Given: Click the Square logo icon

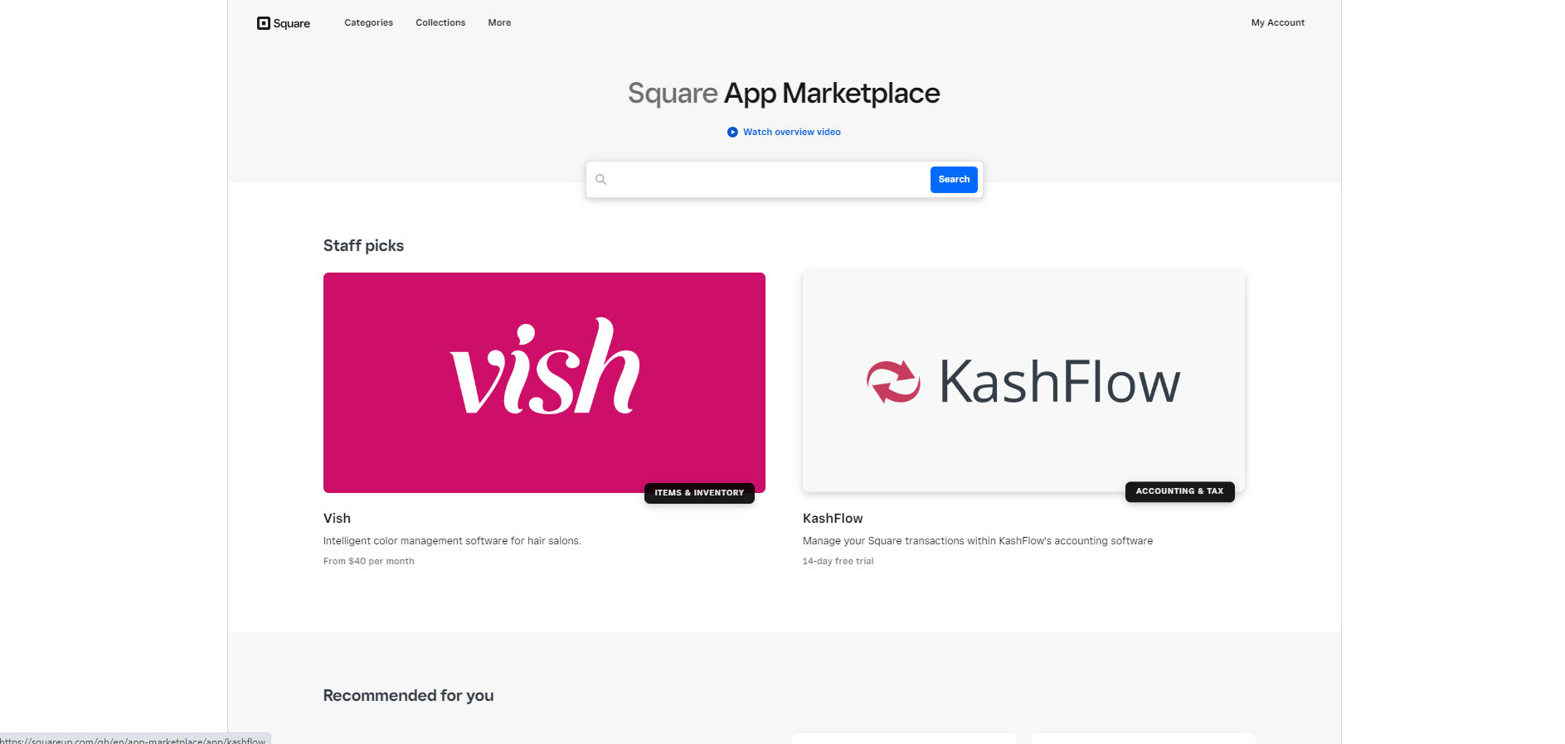Looking at the screenshot, I should pyautogui.click(x=264, y=23).
